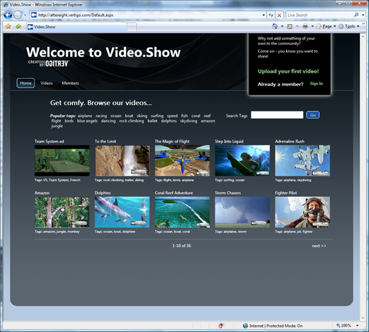The height and width of the screenshot is (332, 369).
Task: Click the Fighter Pilot title text
Action: (286, 193)
